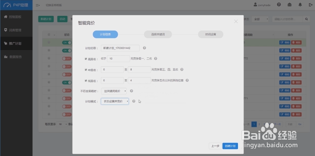Screen dimensions: 315x156
Task: Open the mail envelope icon in top bar
Action: pos(290,5)
